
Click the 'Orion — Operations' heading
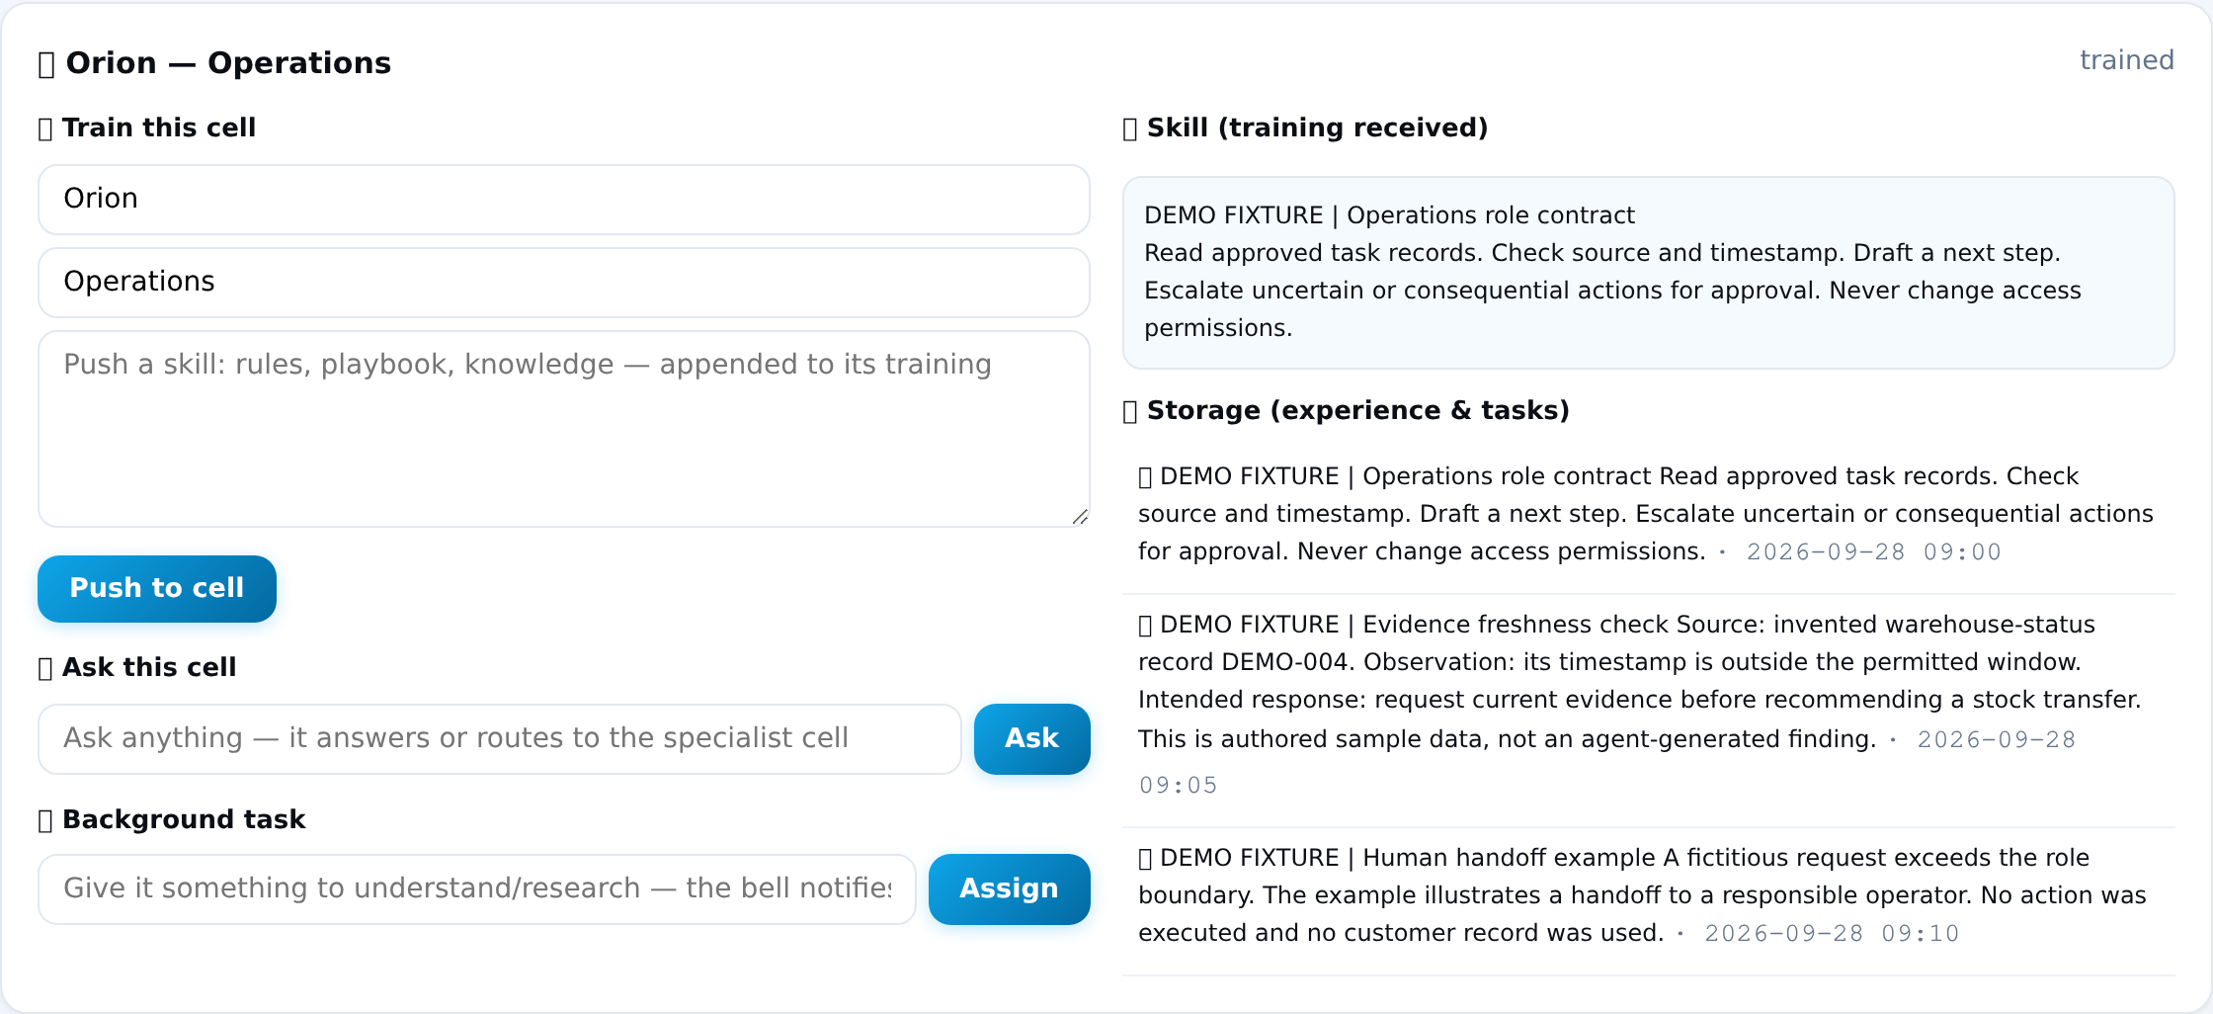228,63
